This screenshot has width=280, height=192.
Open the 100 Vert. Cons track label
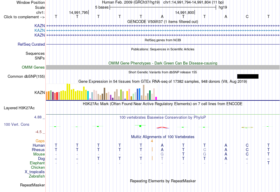pyautogui.click(x=17, y=124)
